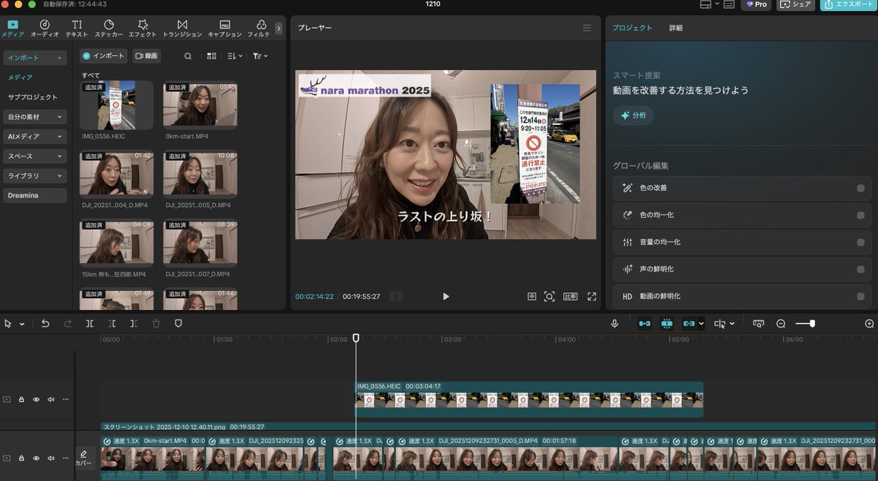Click the microphone voiceover icon above timeline
This screenshot has width=878, height=481.
[615, 323]
